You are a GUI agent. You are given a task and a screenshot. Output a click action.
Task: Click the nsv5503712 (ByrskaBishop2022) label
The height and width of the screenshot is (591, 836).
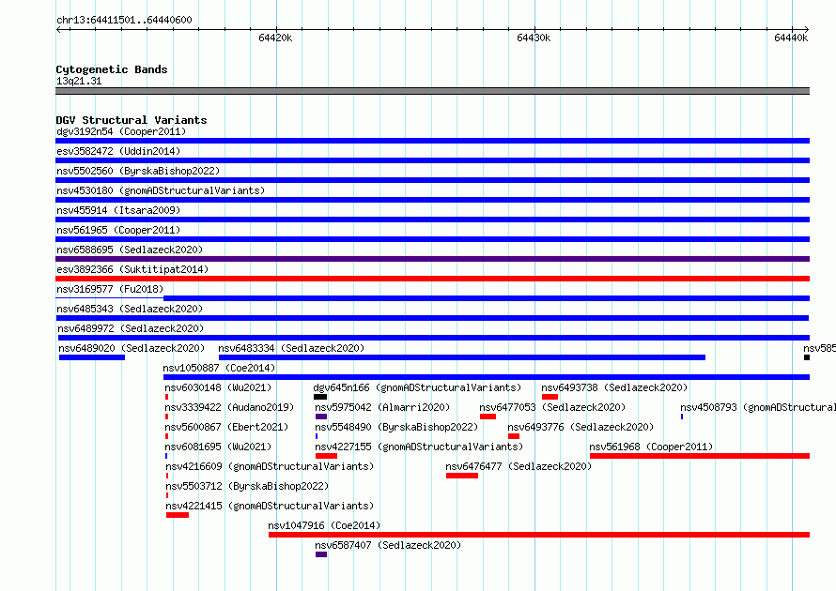(x=247, y=486)
